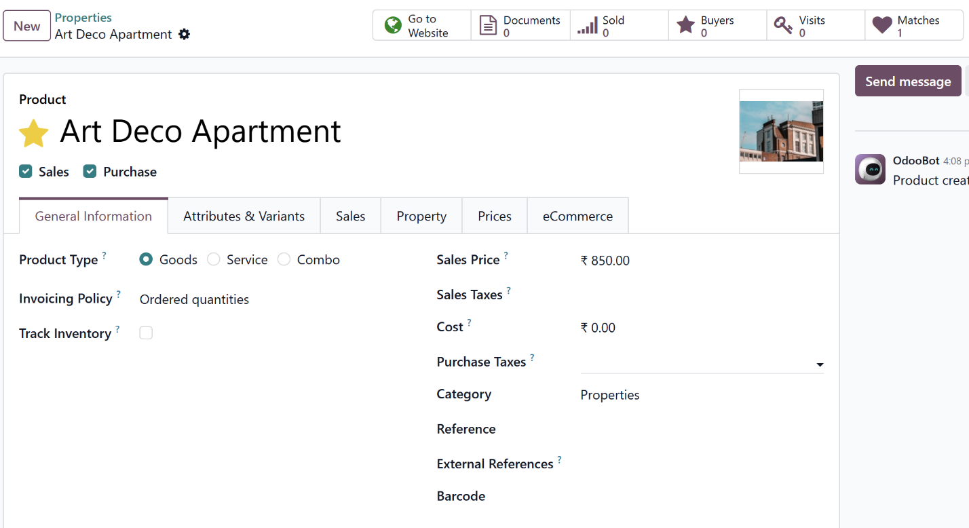The height and width of the screenshot is (528, 969).
Task: Click the External References help question mark
Action: pos(559,459)
